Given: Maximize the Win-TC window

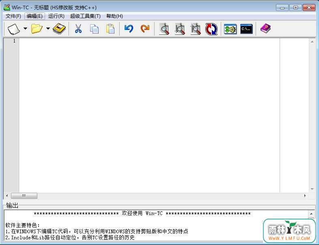Looking at the screenshot, I should (295, 8).
